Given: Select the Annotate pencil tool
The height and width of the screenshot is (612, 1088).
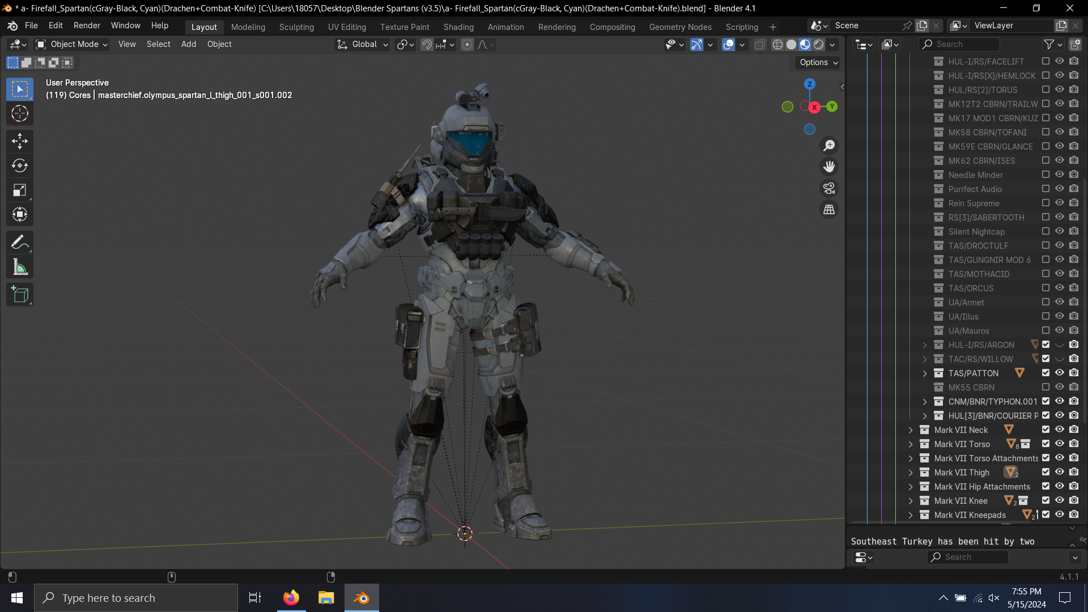Looking at the screenshot, I should point(20,243).
